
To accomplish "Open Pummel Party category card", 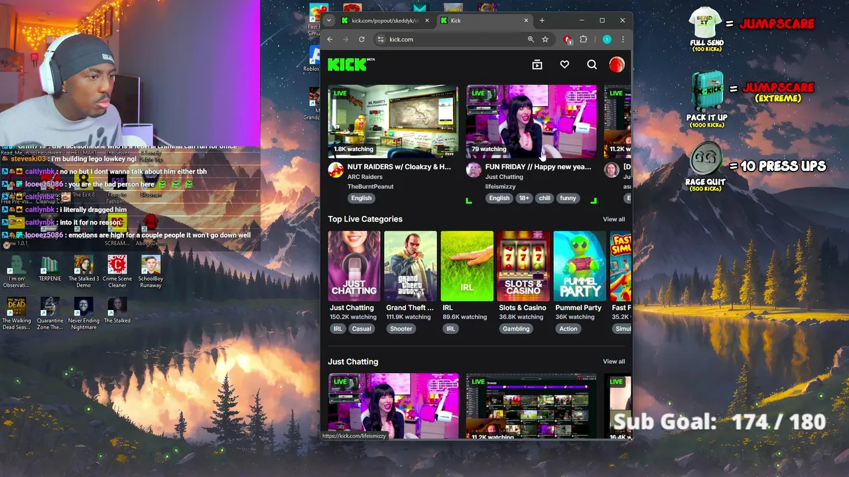I will [580, 266].
